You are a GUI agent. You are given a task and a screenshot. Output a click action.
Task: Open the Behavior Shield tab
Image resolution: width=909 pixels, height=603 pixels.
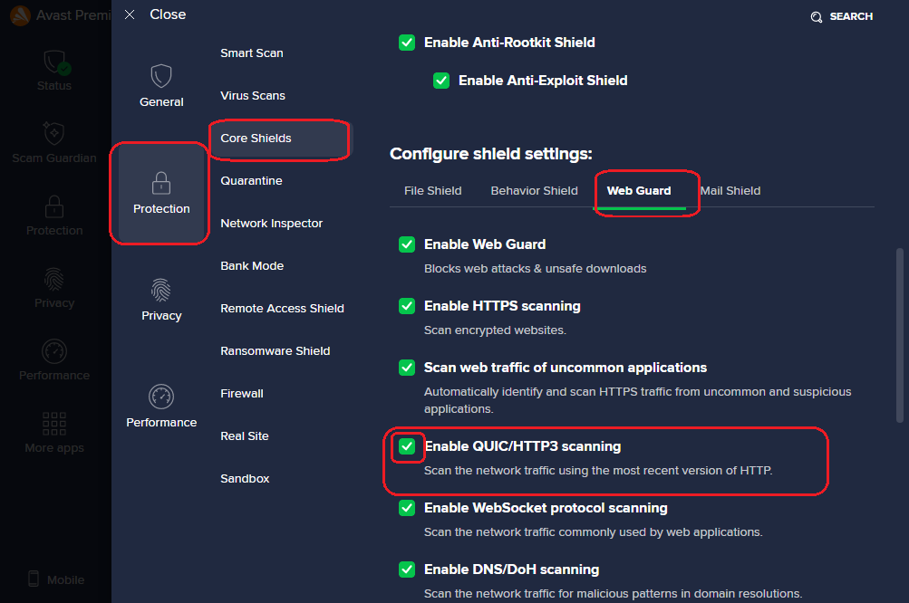(x=534, y=191)
